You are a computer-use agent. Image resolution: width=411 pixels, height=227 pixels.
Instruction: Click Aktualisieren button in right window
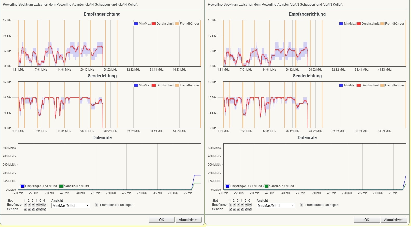pos(394,220)
